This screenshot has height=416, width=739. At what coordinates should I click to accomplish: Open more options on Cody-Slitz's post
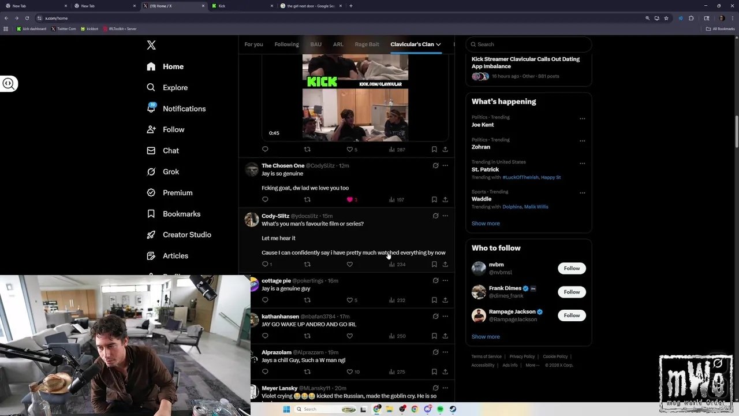(445, 216)
